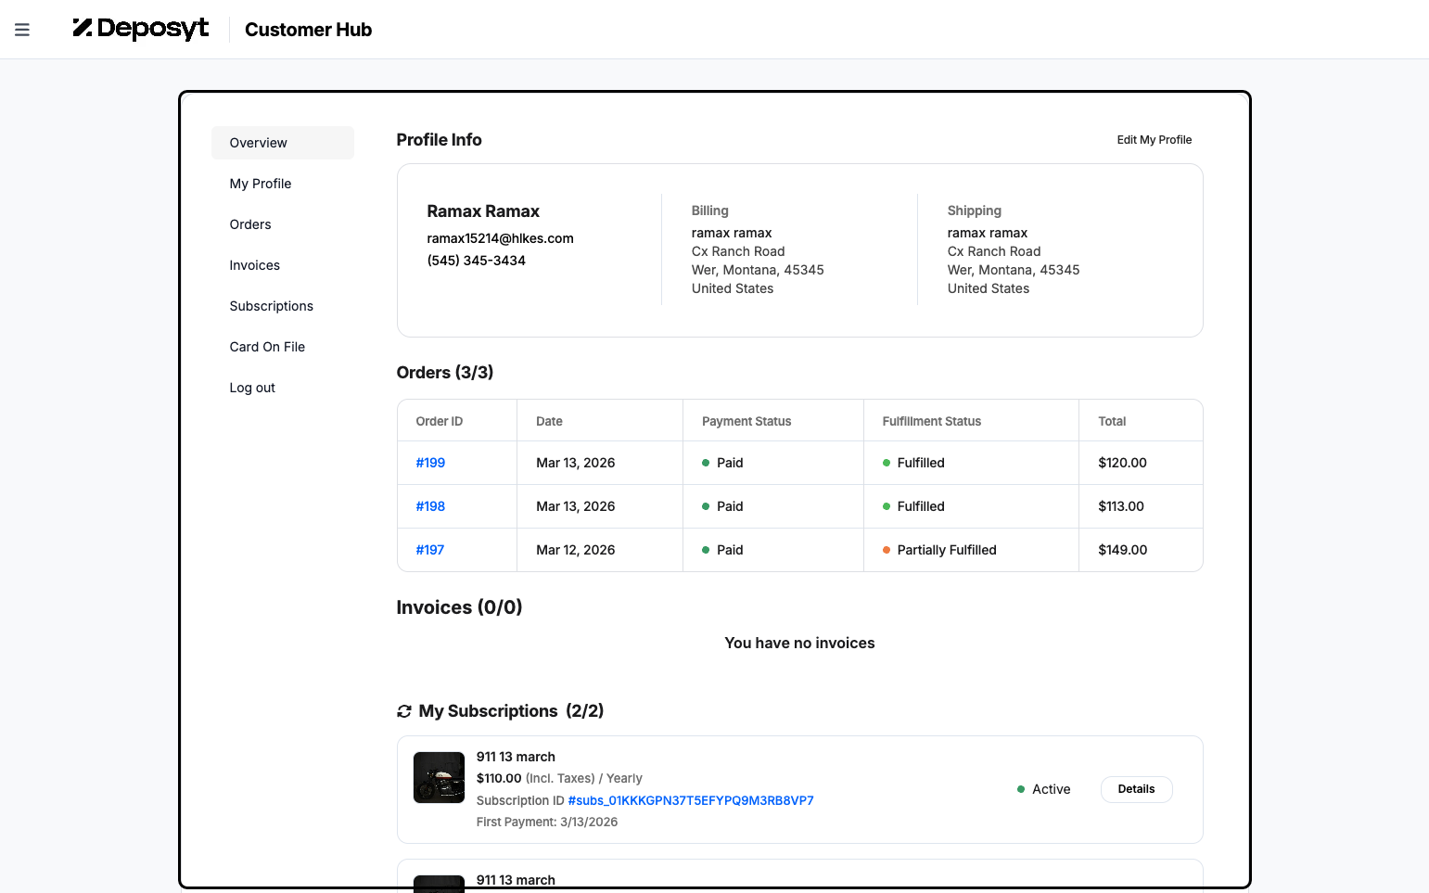Click Edit My Profile link
Viewport: 1429px width, 893px height.
[1155, 140]
